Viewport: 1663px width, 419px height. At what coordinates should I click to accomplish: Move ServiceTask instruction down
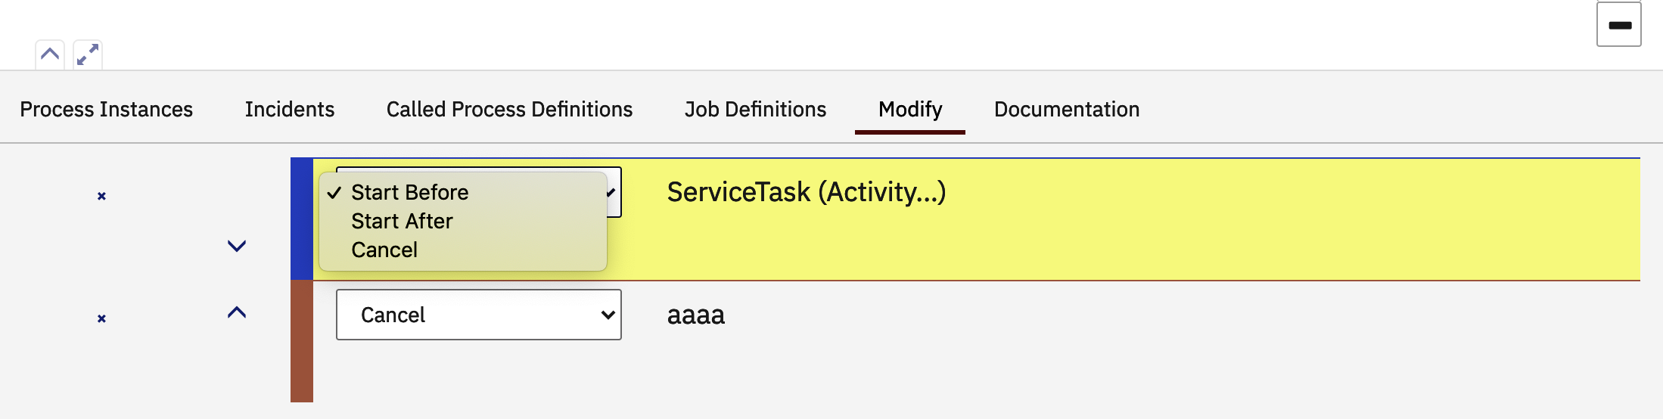tap(237, 246)
